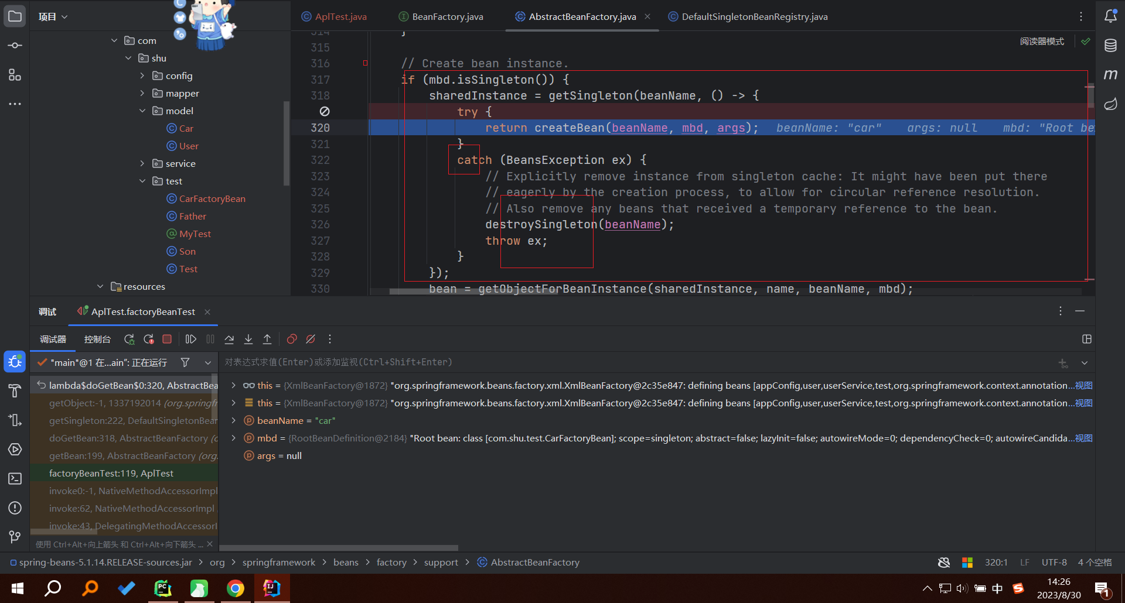
Task: Switch to the Debugger (调试器) tab
Action: [x=53, y=339]
